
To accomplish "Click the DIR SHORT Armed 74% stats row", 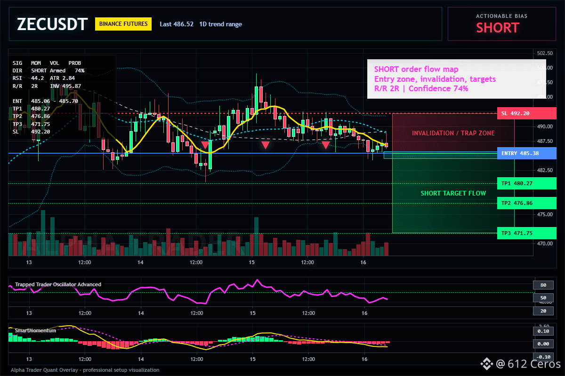I will tap(48, 70).
